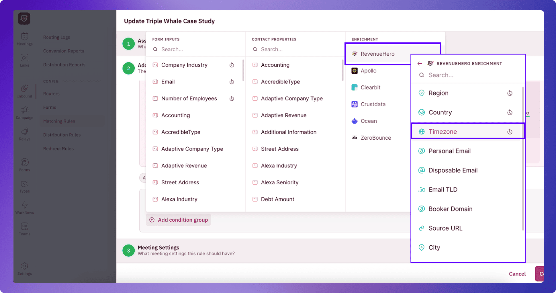Image resolution: width=556 pixels, height=293 pixels.
Task: Open Distribution Reports page
Action: click(64, 65)
